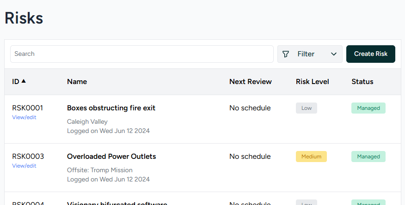Click Managed status badge for RSK0003
Screen dimensions: 405x205
(368, 157)
